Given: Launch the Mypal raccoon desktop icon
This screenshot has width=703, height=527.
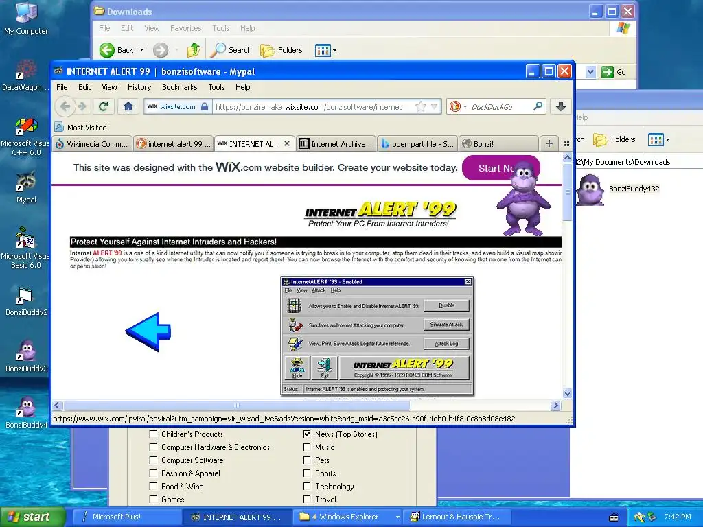Looking at the screenshot, I should point(26,187).
